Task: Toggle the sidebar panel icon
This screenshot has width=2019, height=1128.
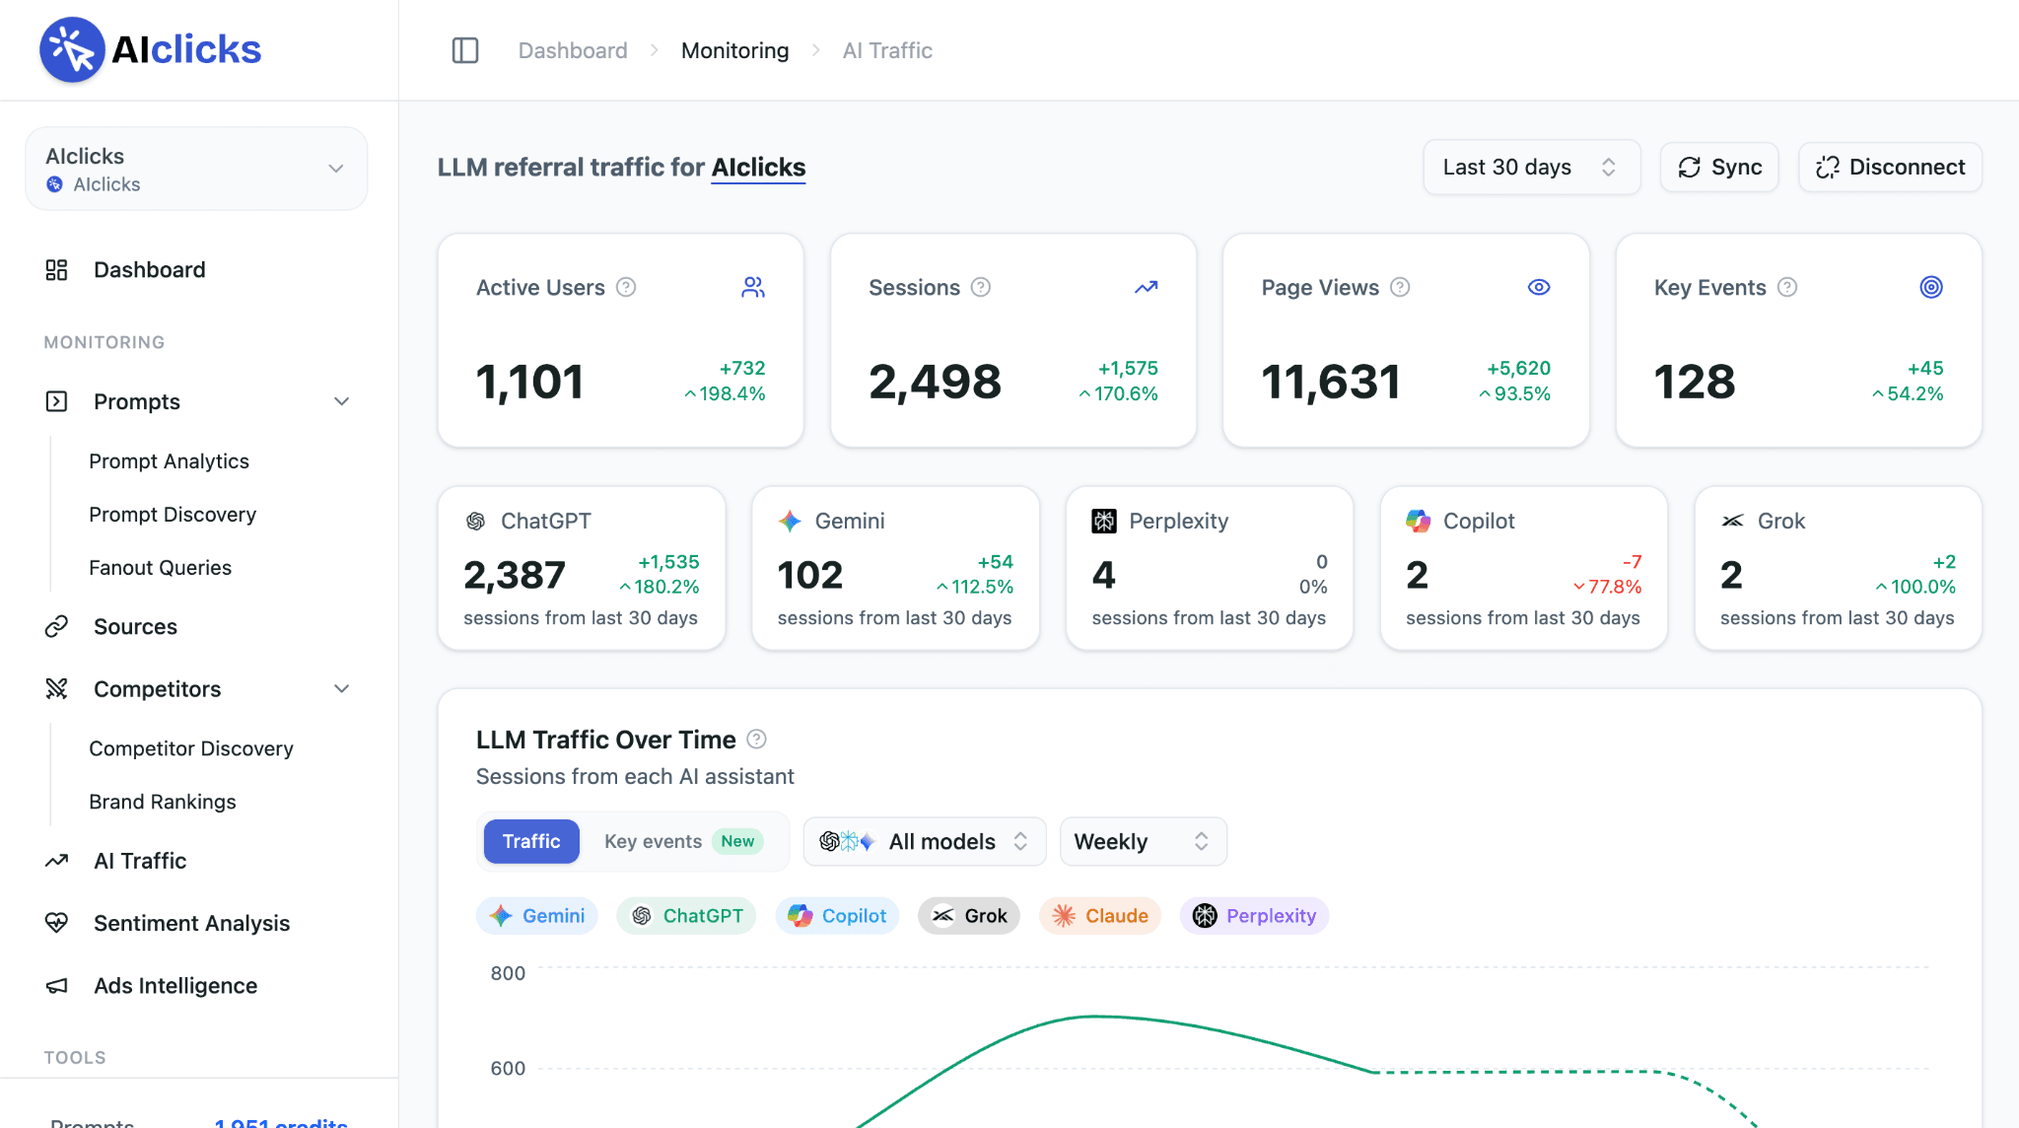Action: tap(465, 50)
